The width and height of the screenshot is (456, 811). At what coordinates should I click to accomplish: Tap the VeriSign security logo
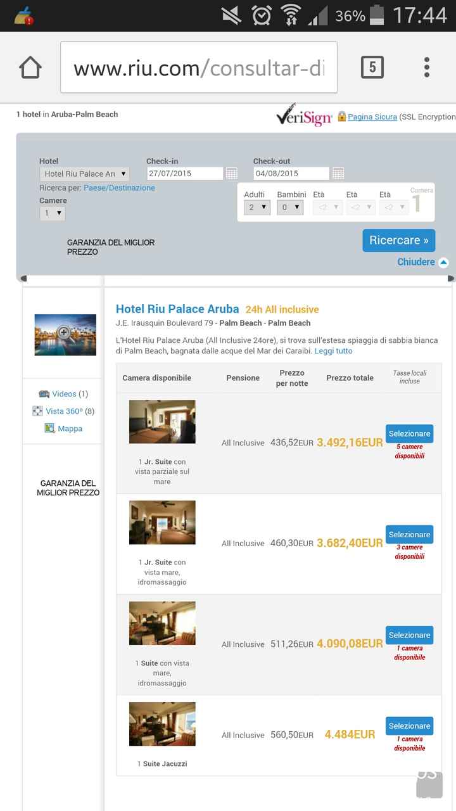304,117
